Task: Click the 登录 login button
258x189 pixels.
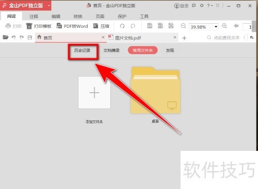Action: [181, 6]
